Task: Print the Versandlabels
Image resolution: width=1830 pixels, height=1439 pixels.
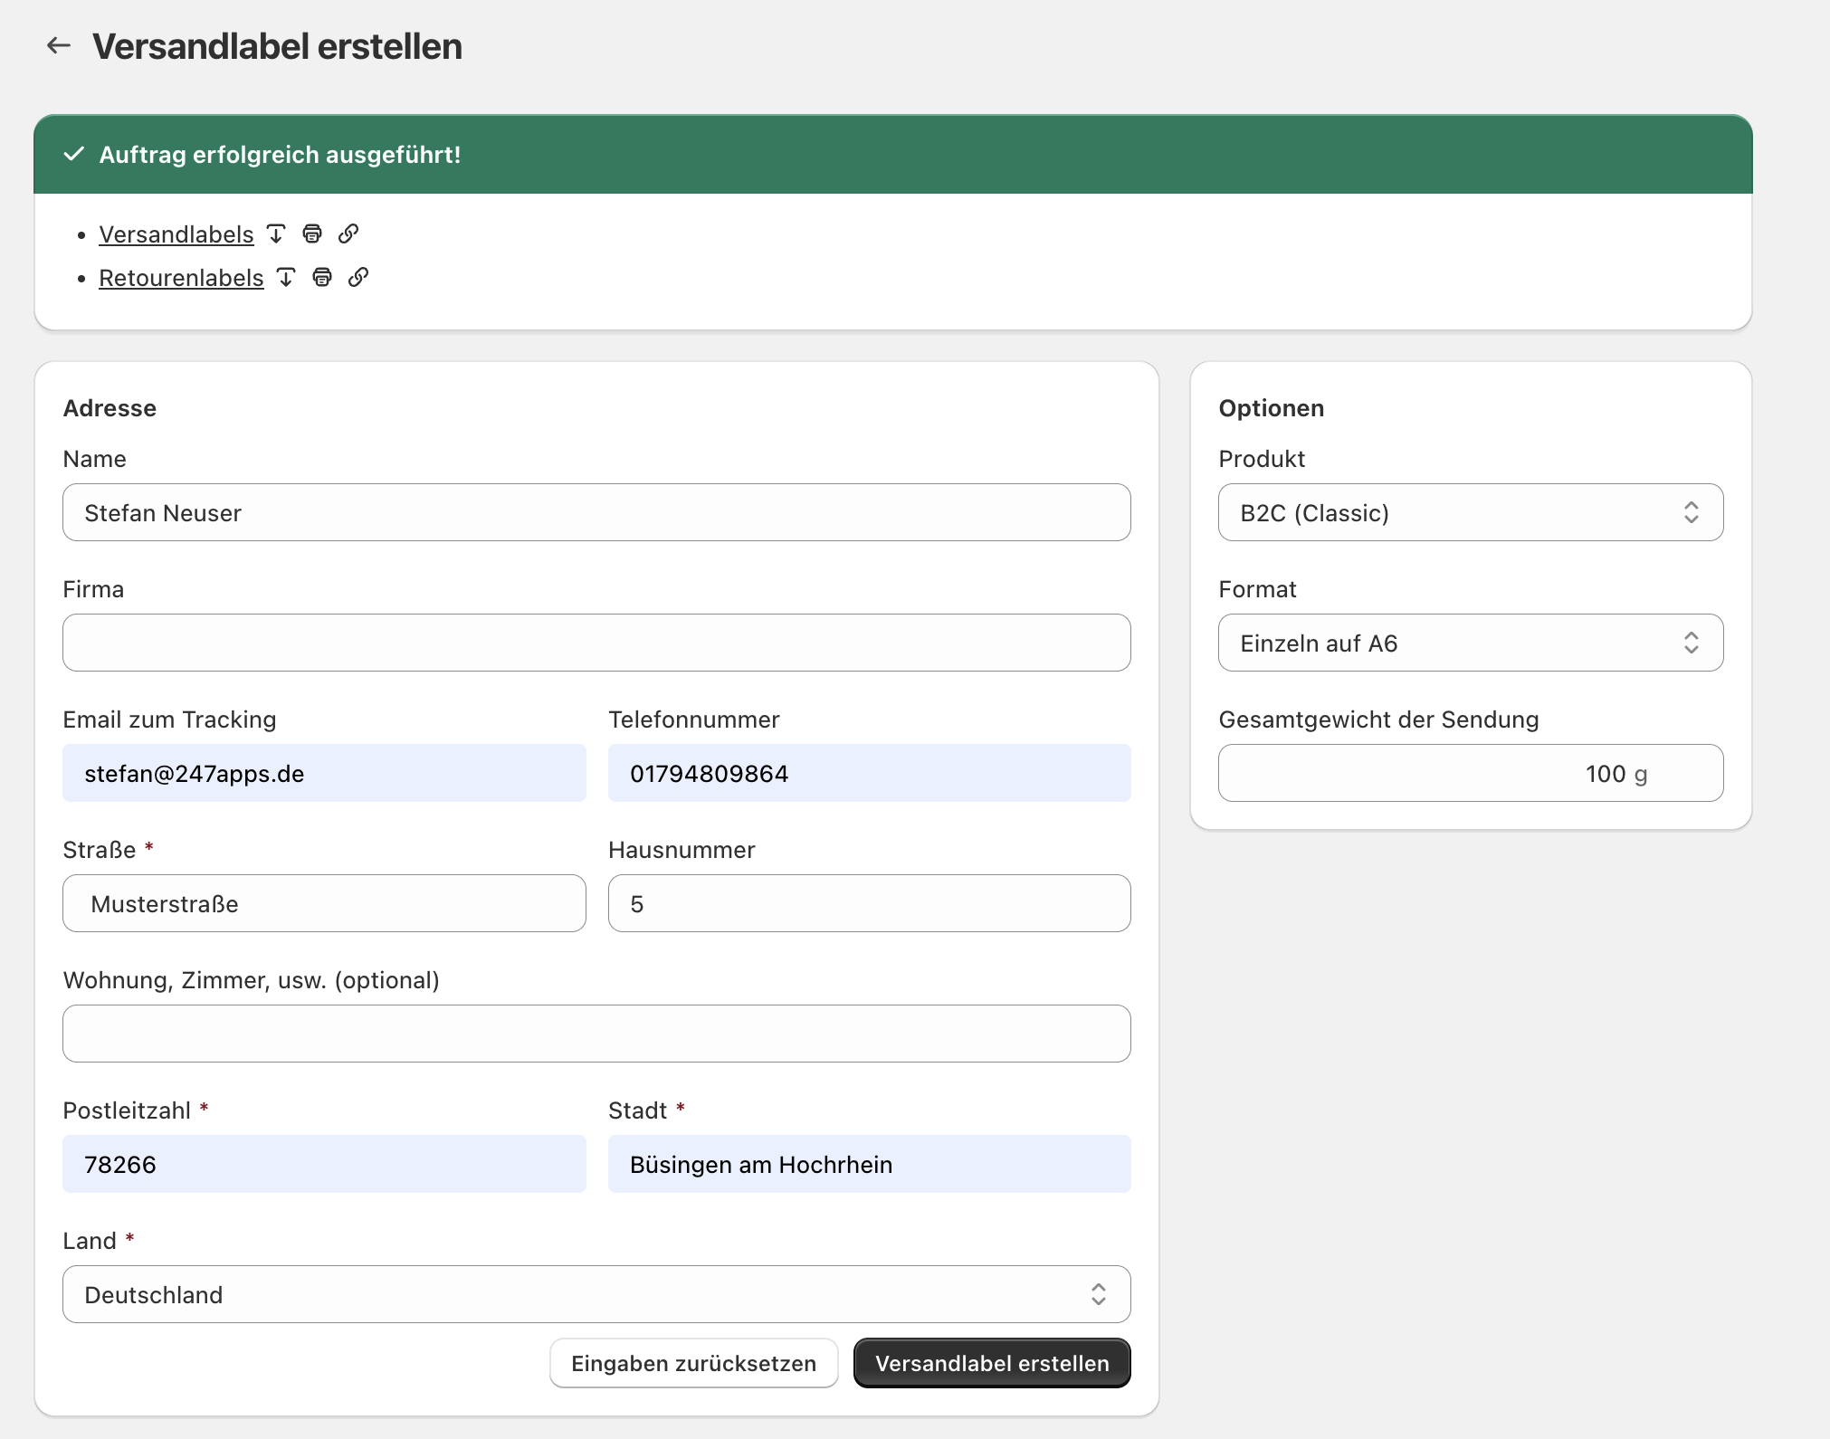Action: pos(312,234)
